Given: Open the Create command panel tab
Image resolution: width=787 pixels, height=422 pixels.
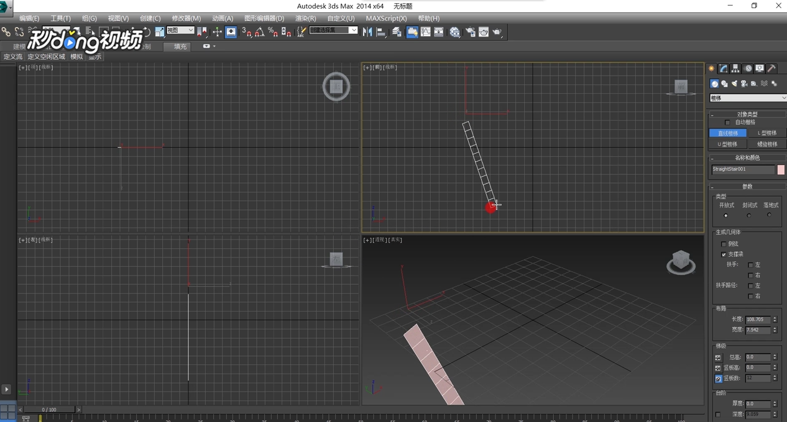Looking at the screenshot, I should [x=711, y=68].
